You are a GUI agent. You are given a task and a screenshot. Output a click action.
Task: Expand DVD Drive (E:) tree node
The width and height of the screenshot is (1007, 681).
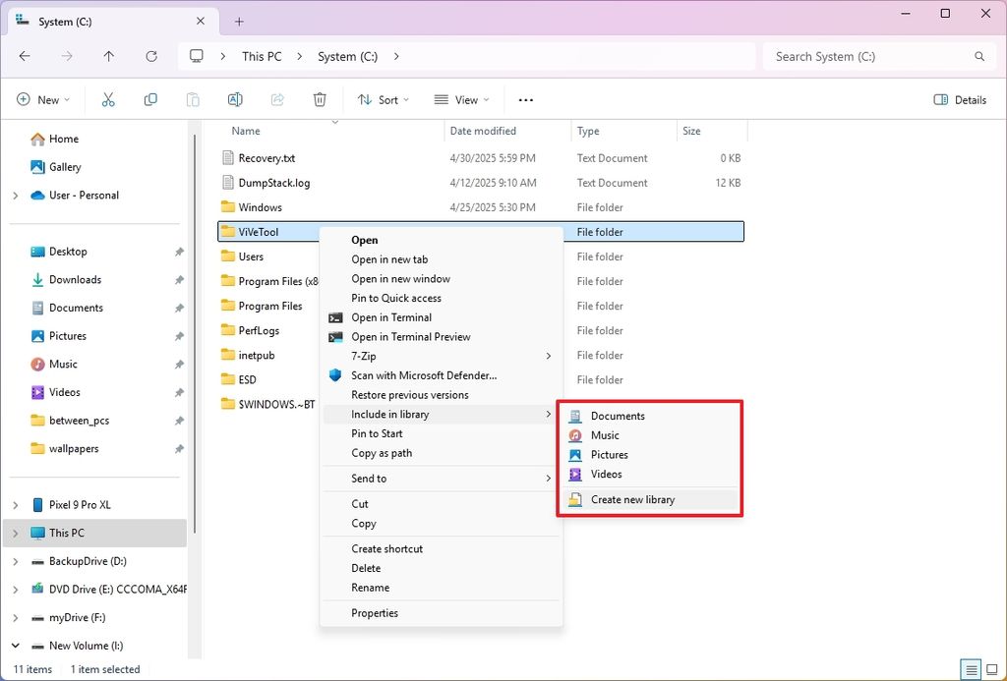pos(16,590)
